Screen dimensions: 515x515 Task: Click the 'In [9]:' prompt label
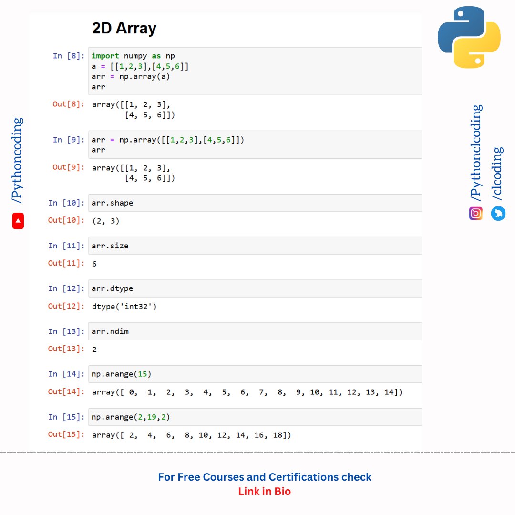pos(69,140)
